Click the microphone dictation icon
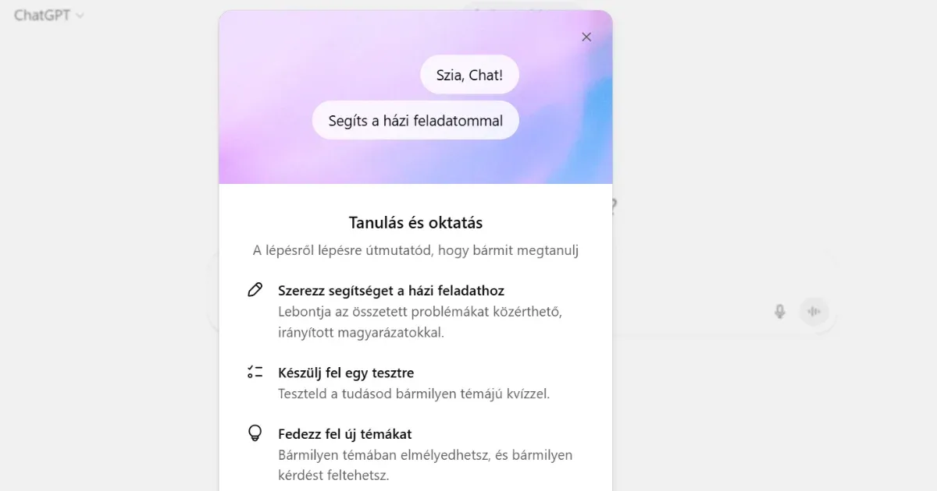The width and height of the screenshot is (937, 491). pos(779,312)
